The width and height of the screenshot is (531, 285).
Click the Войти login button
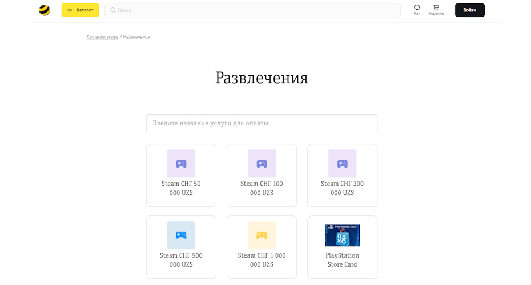pyautogui.click(x=470, y=10)
